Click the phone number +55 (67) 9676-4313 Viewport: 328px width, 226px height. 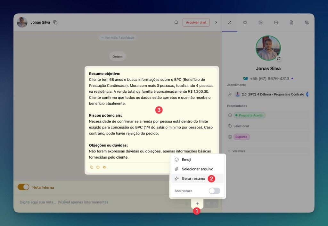[x=271, y=78]
